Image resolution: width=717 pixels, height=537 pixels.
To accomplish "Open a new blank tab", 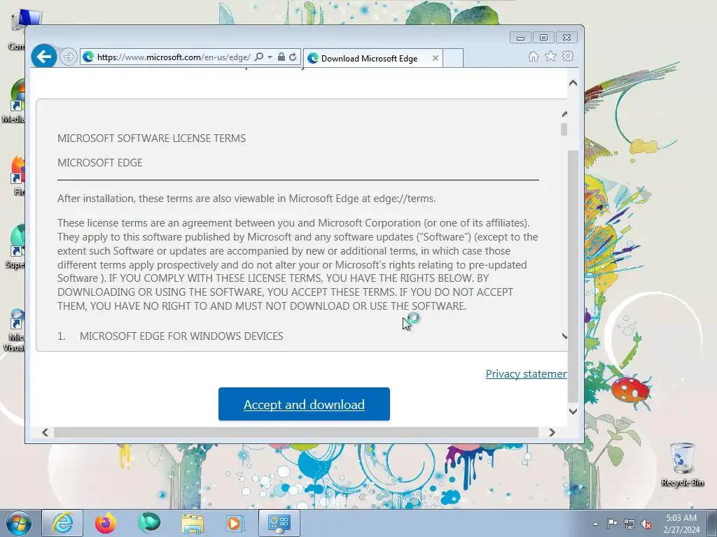I will click(x=453, y=59).
